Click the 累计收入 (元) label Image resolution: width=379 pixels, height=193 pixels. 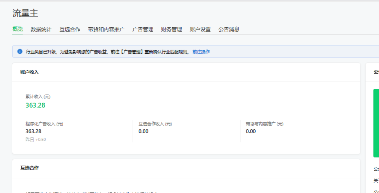click(x=38, y=96)
